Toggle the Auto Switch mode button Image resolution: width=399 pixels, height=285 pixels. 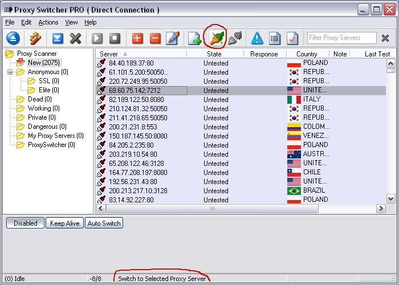[104, 223]
